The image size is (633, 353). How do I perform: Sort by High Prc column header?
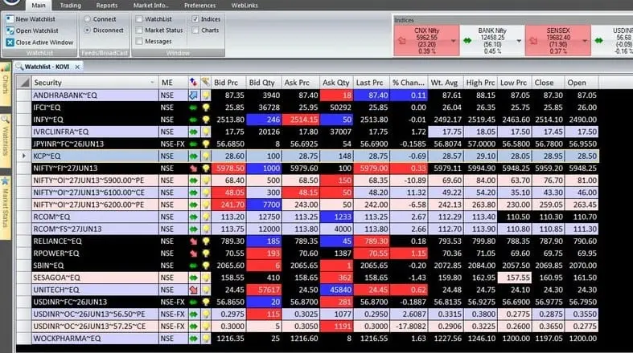click(480, 83)
